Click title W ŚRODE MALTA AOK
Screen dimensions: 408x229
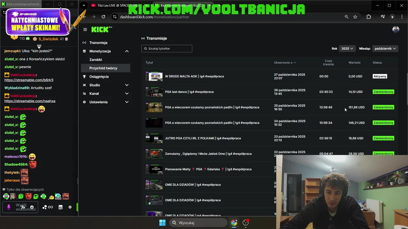pos(194,76)
